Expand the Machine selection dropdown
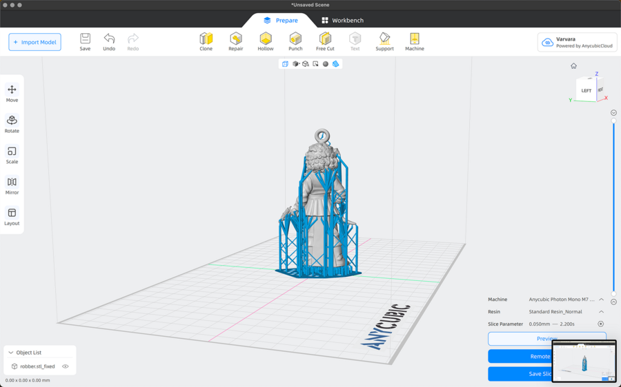 [601, 300]
